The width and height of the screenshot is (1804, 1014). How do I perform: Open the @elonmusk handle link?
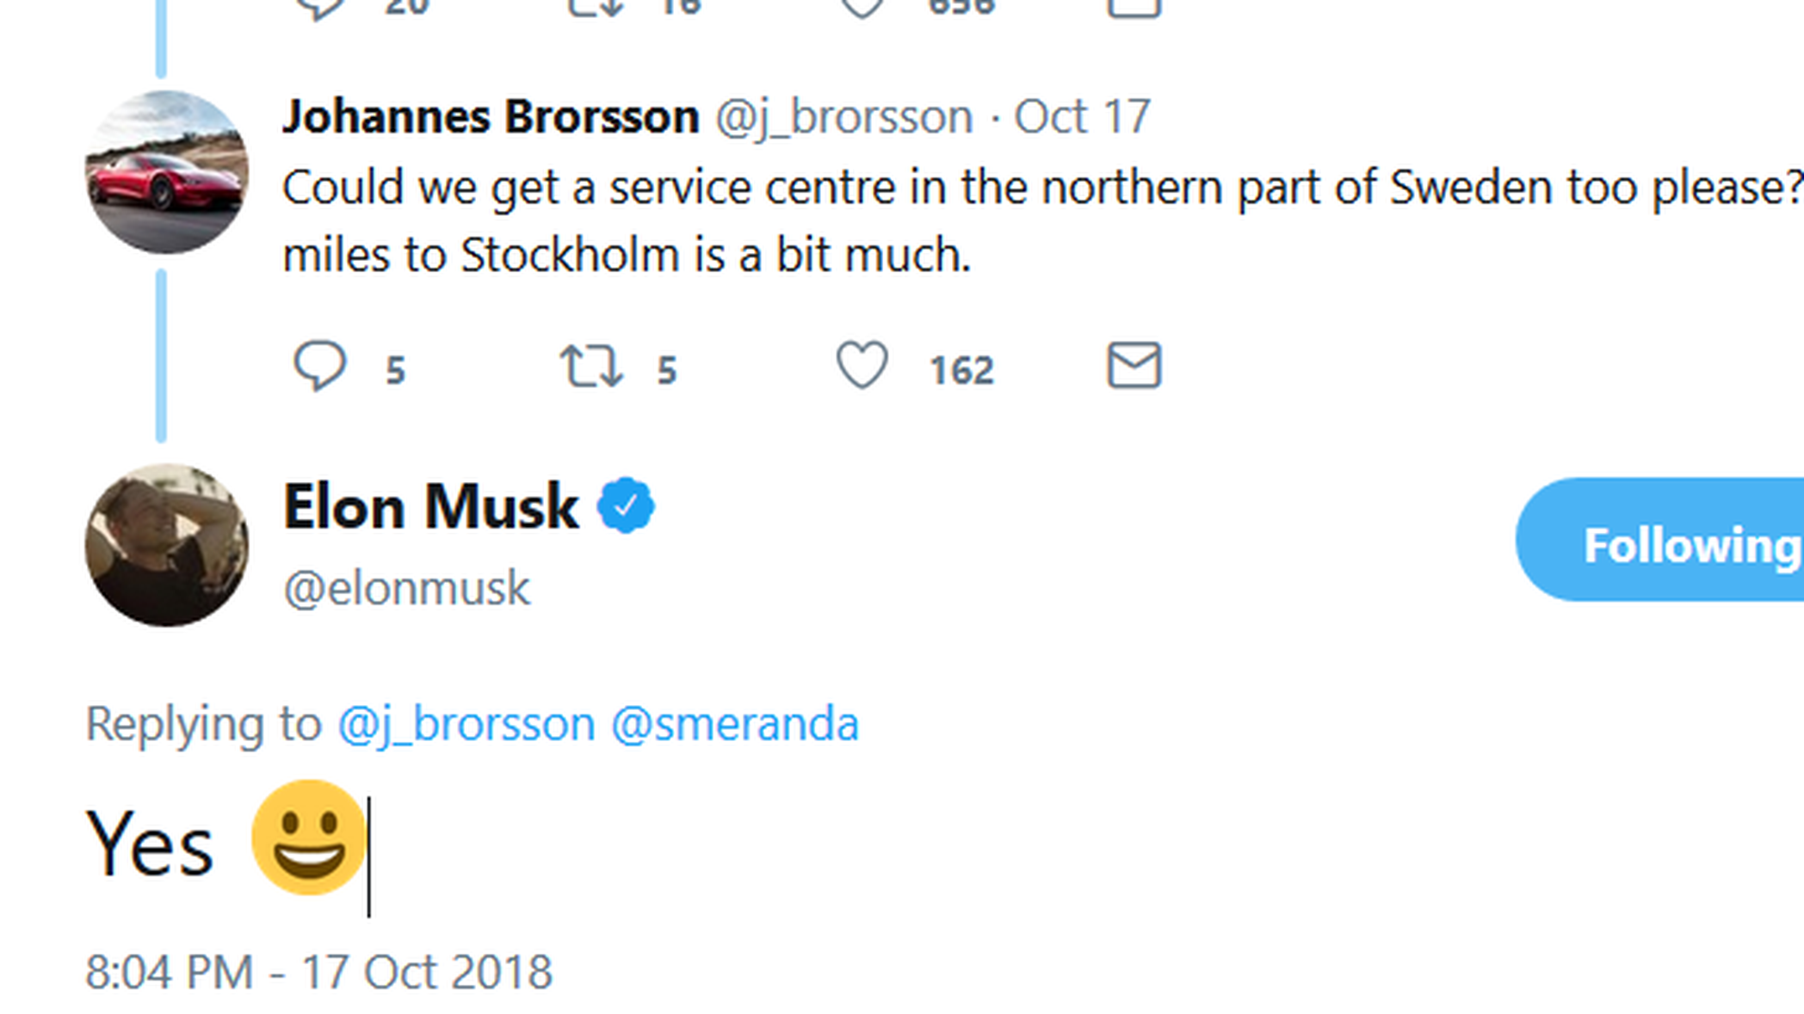[406, 589]
